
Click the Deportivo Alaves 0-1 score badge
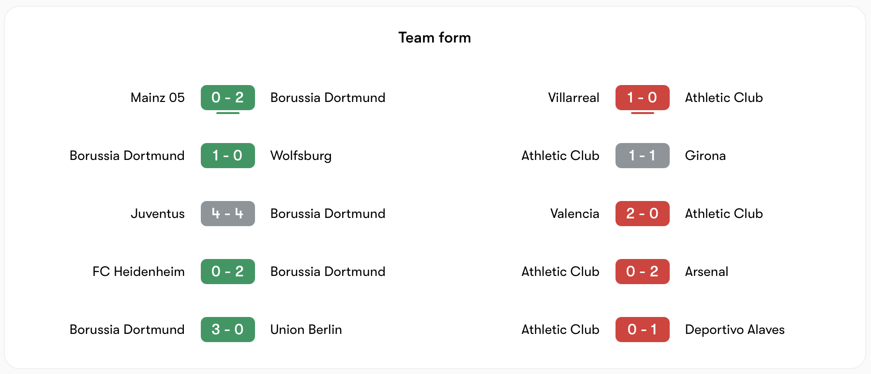pos(642,330)
